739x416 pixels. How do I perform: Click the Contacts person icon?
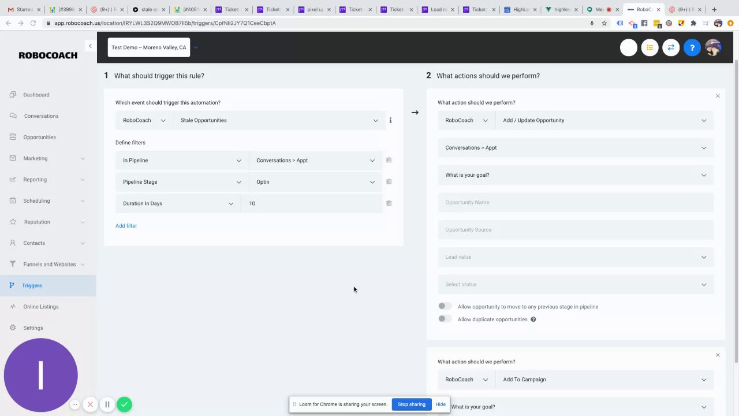[13, 243]
